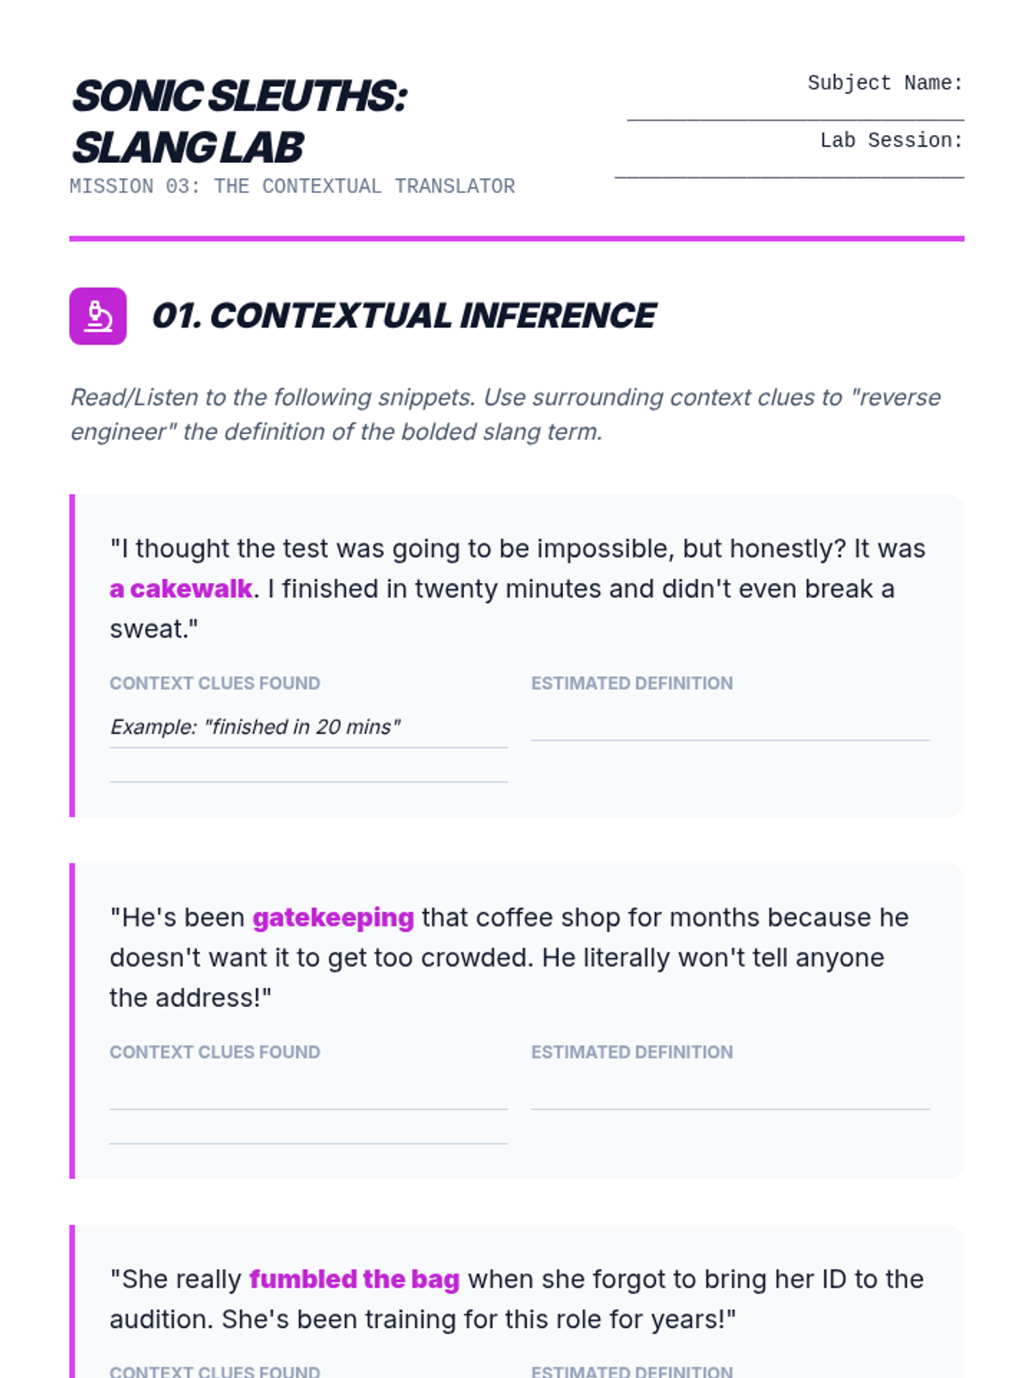The height and width of the screenshot is (1378, 1033).
Task: Click the highlighted term 'a cakewalk'
Action: 181,589
